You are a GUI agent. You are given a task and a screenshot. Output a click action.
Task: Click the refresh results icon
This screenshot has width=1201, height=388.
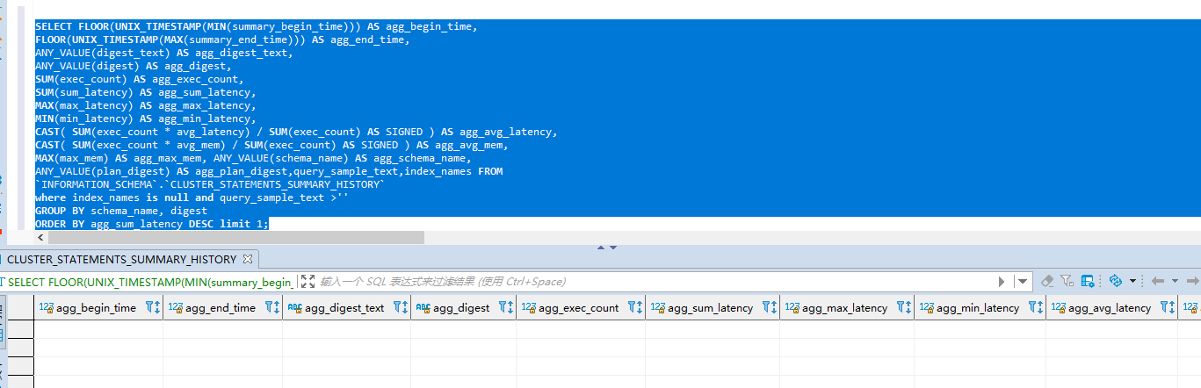click(1116, 281)
